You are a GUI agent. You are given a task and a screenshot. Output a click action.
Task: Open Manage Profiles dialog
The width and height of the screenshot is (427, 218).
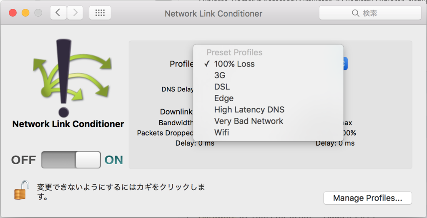coord(368,198)
